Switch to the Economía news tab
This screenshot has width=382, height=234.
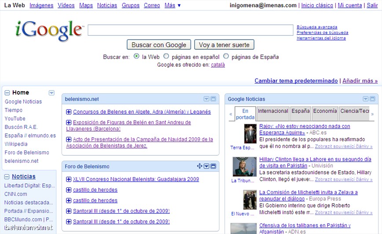[325, 113]
